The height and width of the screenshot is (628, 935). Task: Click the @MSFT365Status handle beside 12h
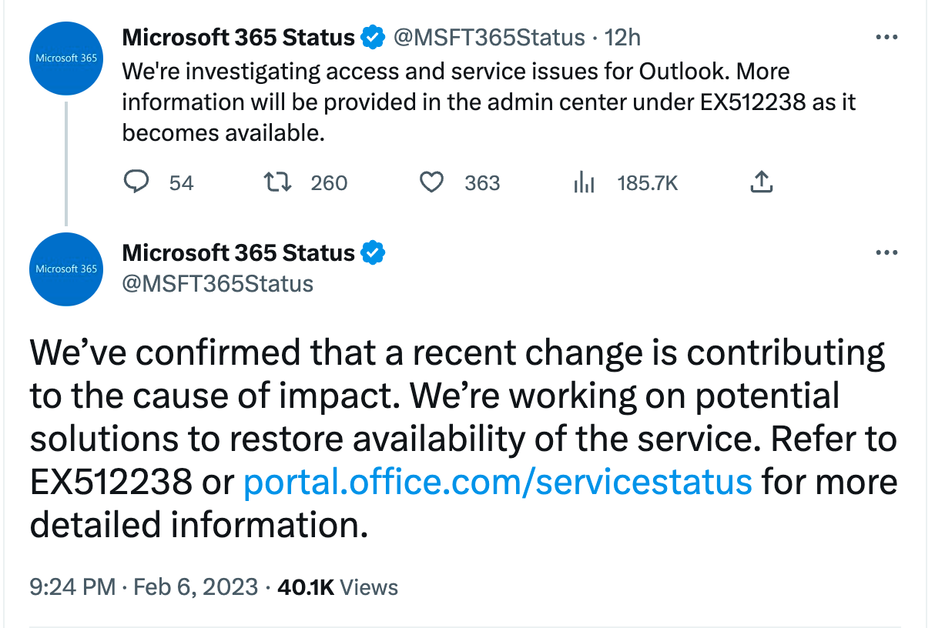pos(489,37)
